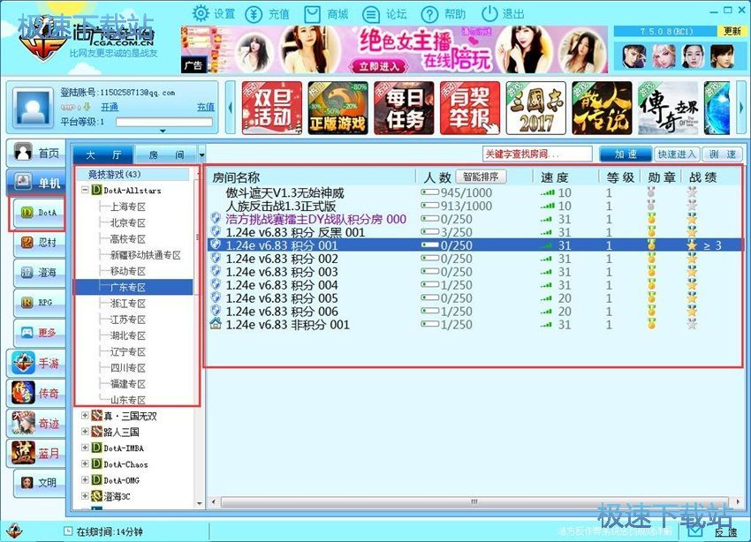Open the dropdown arrow beside 房间 tab
This screenshot has width=751, height=542.
tap(201, 155)
